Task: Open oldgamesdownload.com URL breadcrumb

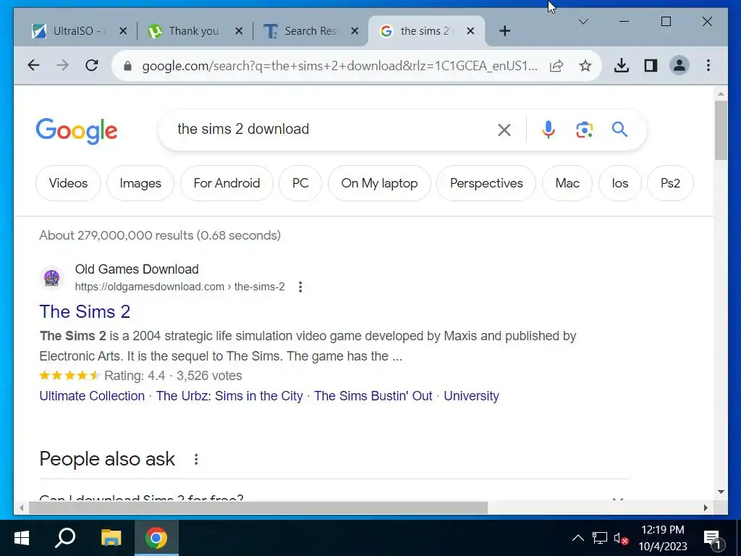Action: tap(179, 287)
